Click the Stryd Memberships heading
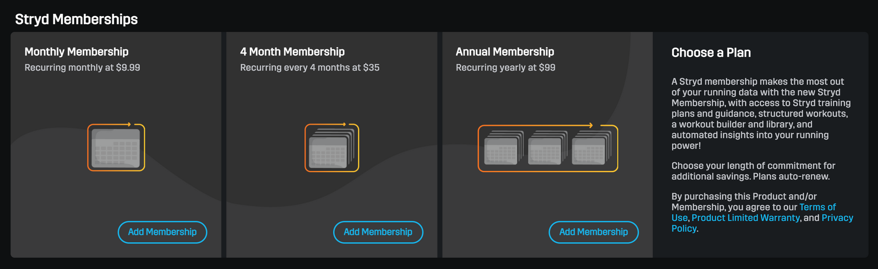Image resolution: width=878 pixels, height=269 pixels. (x=76, y=19)
